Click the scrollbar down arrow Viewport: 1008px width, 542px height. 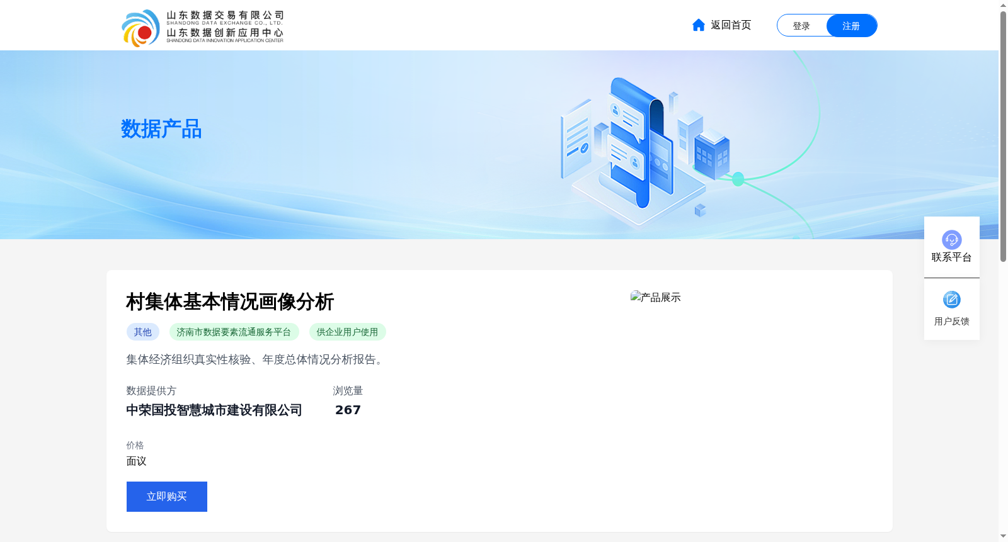click(1003, 537)
